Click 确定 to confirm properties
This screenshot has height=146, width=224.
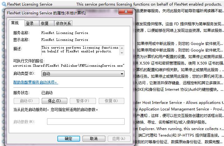coord(69,139)
